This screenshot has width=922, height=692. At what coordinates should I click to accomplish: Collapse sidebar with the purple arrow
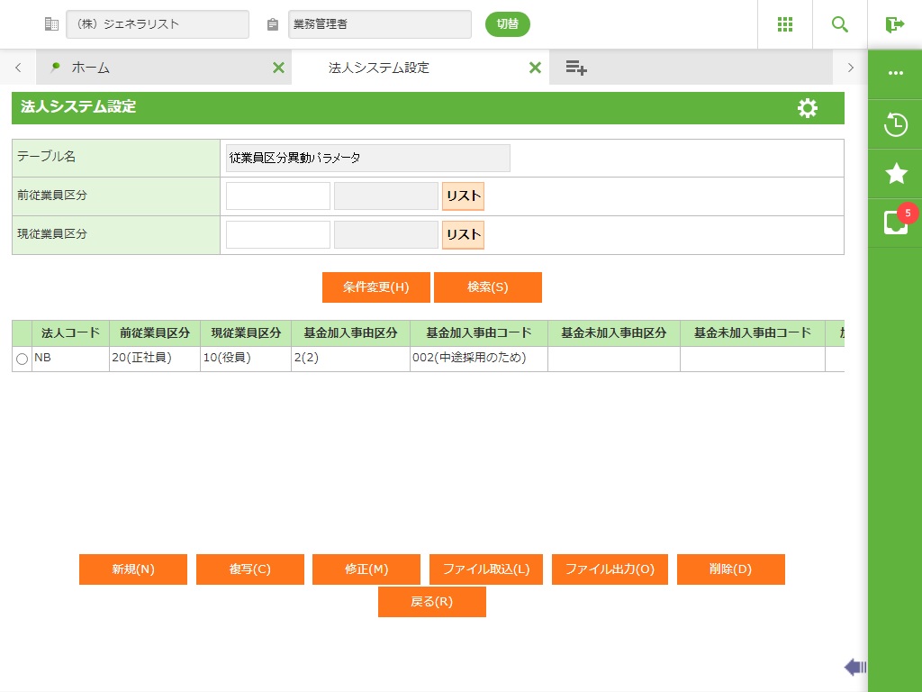[854, 667]
